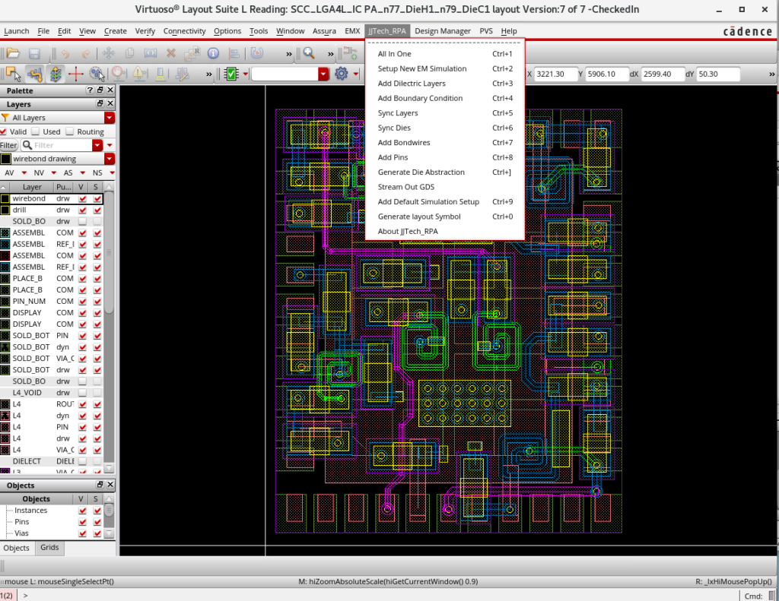Open the NS dropdown arrow
Image resolution: width=779 pixels, height=601 pixels.
click(x=112, y=172)
